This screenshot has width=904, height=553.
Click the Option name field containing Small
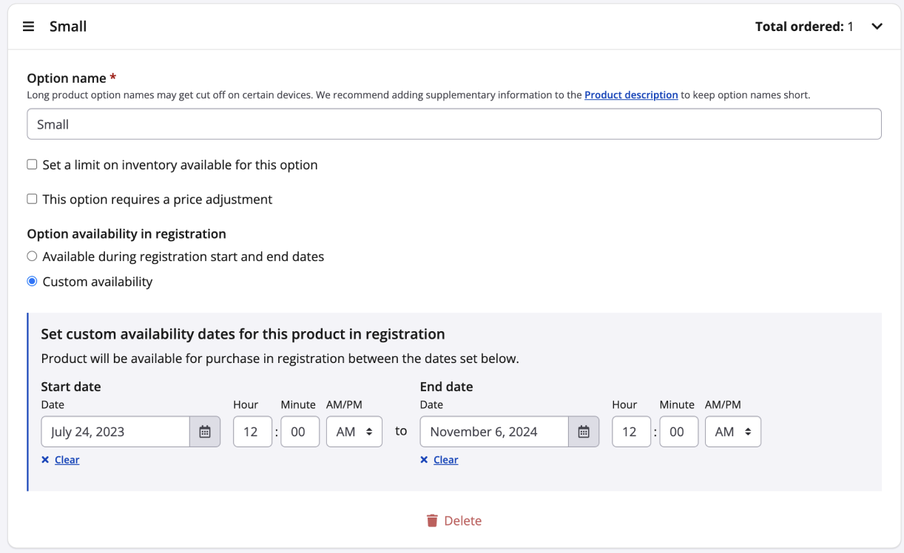(453, 123)
